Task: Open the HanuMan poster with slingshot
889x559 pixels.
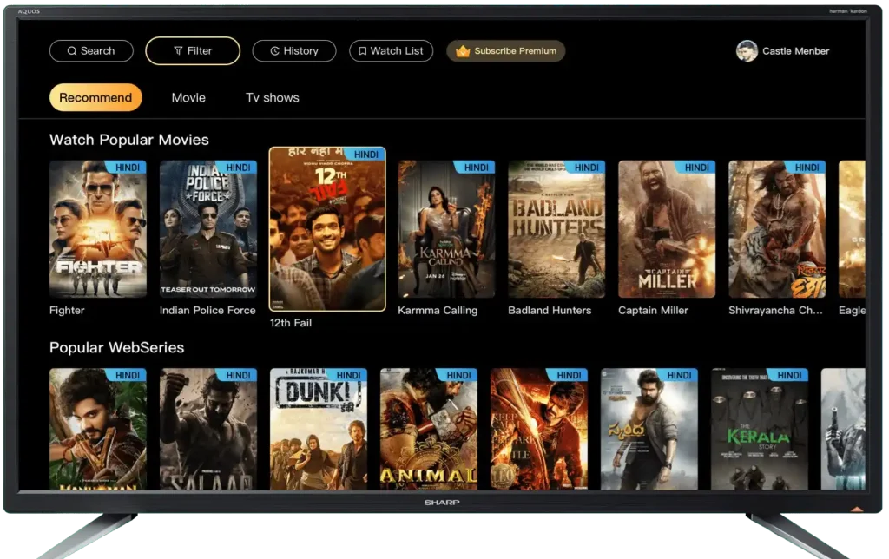Action: click(x=98, y=429)
